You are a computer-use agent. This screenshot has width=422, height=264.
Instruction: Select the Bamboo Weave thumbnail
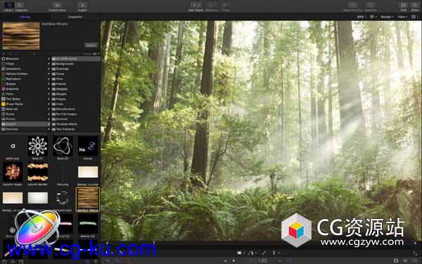pos(88,199)
